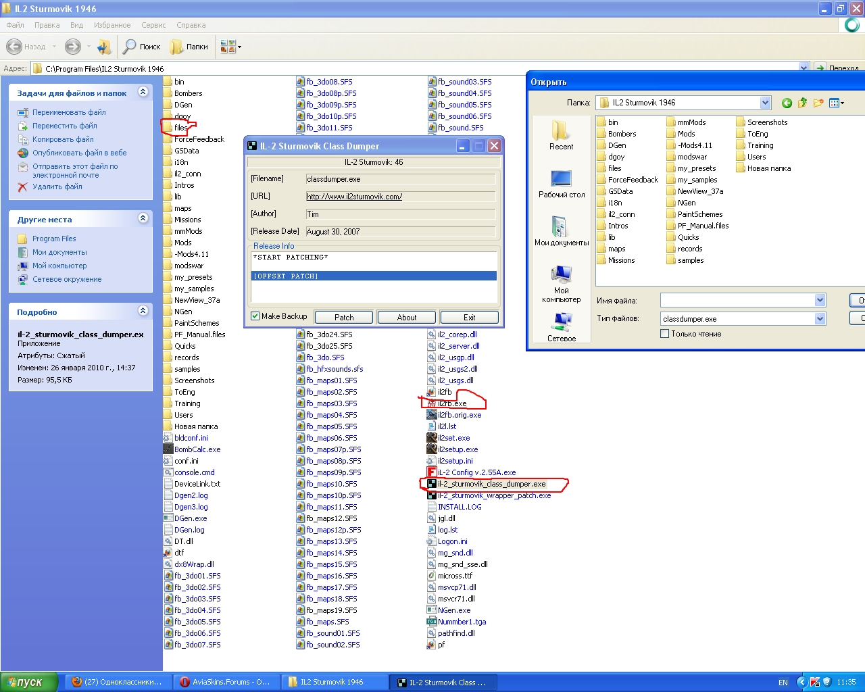Viewport: 865px width, 692px height.
Task: Select the IL-2 Config v.2.55A.exe file
Action: click(476, 472)
